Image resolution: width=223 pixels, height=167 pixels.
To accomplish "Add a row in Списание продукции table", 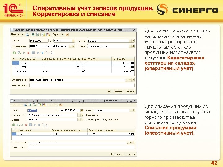I will pos(14,125).
